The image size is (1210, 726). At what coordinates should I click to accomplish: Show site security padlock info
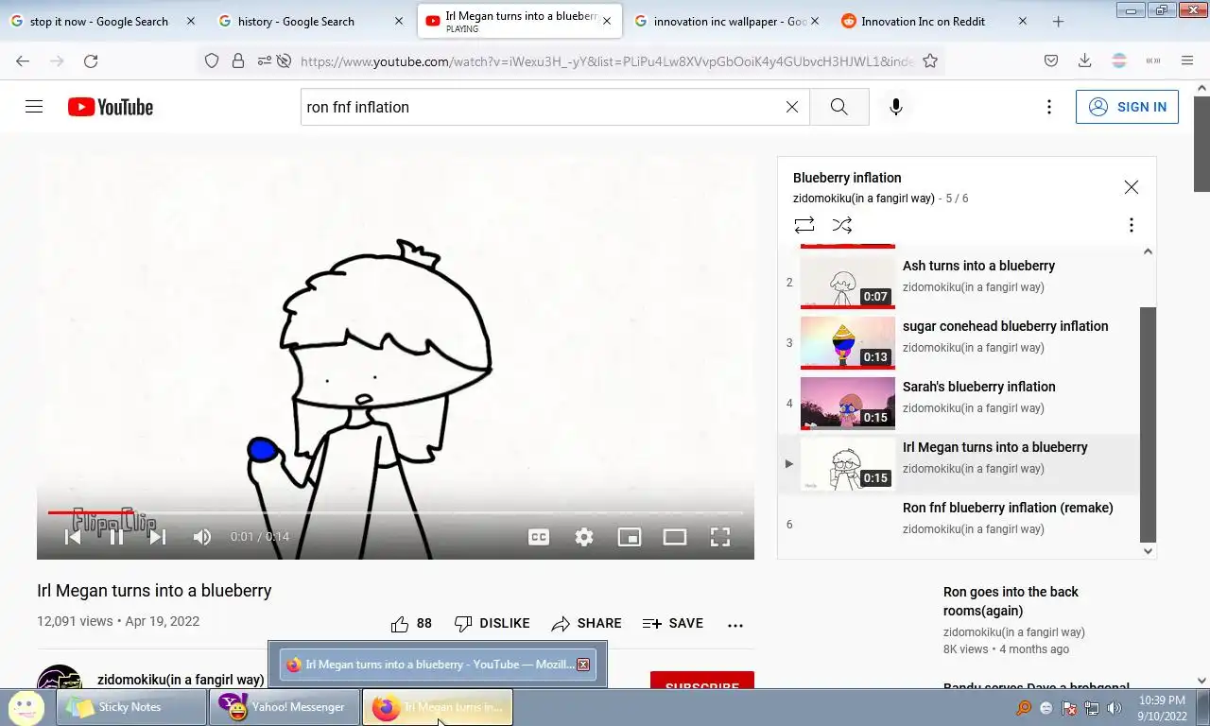point(238,60)
